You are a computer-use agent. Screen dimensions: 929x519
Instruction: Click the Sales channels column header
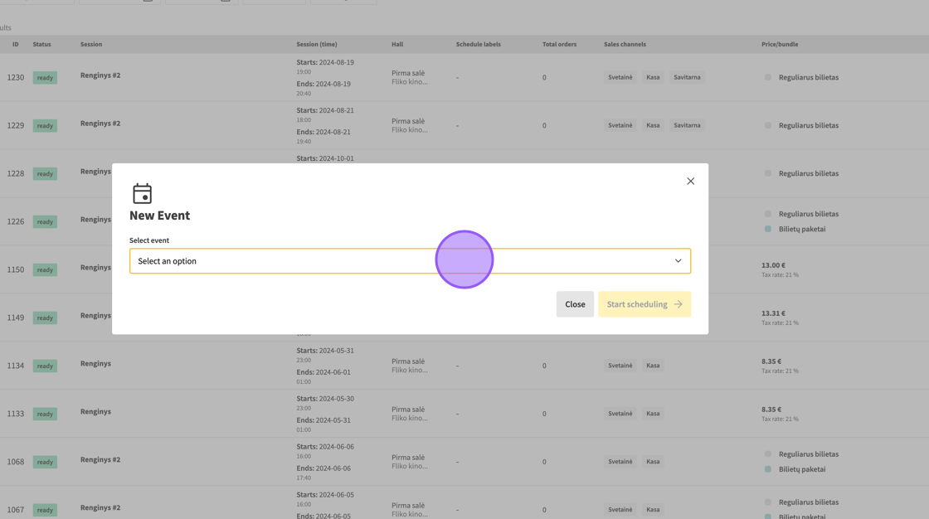tap(625, 44)
